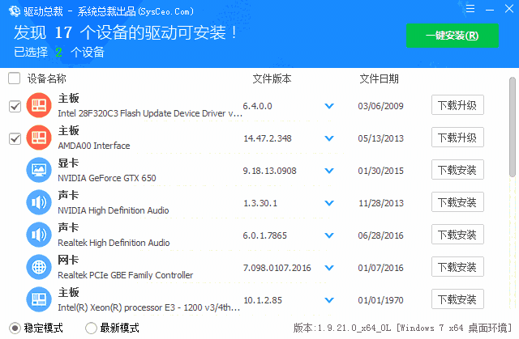Click 下载安装 for NVIDIA High Definition Audio

click(x=457, y=202)
